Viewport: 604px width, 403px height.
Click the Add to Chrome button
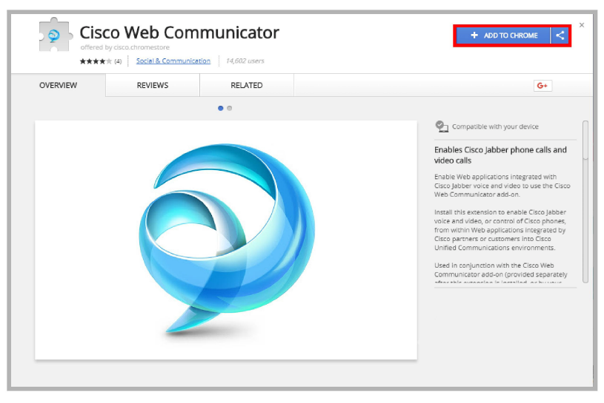pos(503,35)
